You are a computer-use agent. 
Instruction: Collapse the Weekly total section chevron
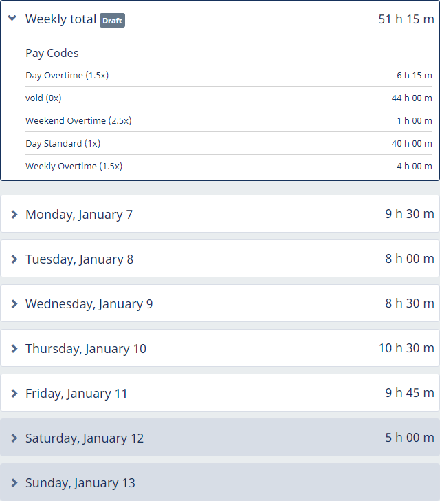pos(12,19)
